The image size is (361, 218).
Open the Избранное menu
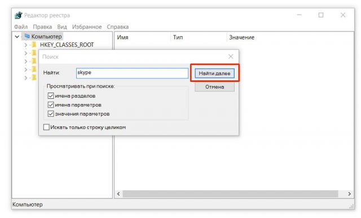87,27
